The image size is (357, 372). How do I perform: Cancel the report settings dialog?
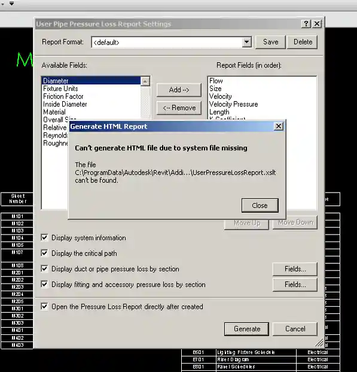295,329
